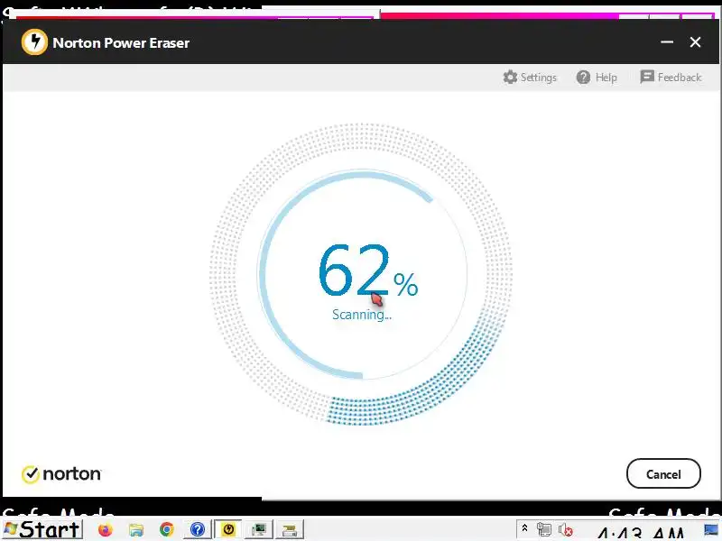Click the Norton Power Eraser lightning logo
Screen dimensions: 722x541
point(34,42)
